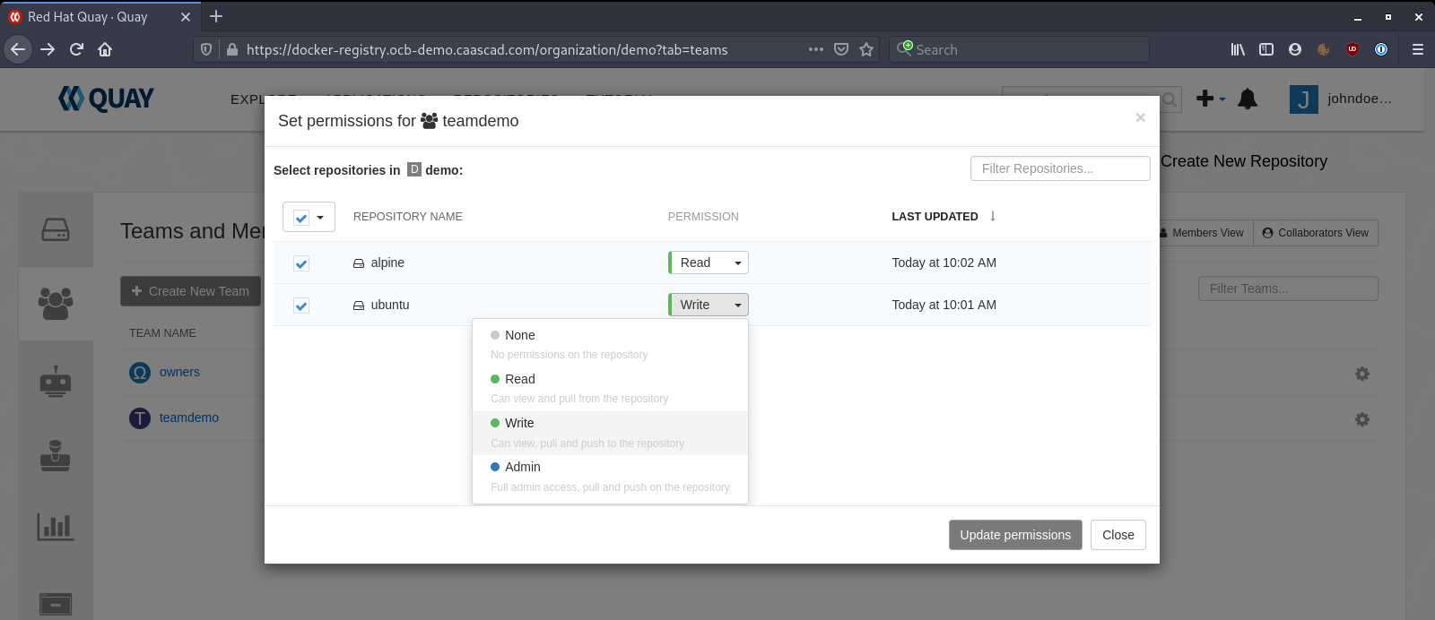Sort by the REPOSITORY NAME column
The width and height of the screenshot is (1435, 620).
pyautogui.click(x=408, y=217)
